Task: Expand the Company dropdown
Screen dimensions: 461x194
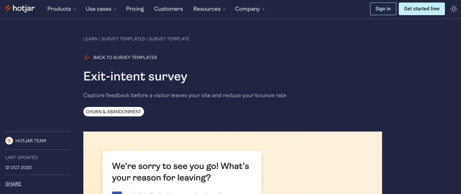Action: click(x=249, y=9)
